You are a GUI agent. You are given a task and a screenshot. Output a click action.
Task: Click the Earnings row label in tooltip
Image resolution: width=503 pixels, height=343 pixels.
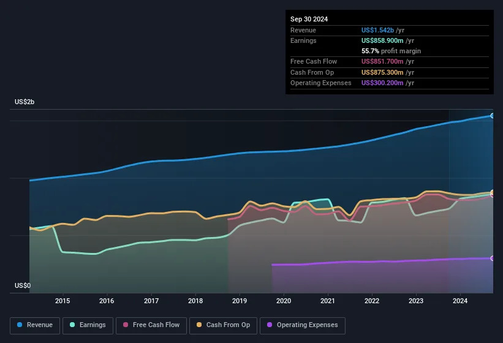[x=303, y=40]
